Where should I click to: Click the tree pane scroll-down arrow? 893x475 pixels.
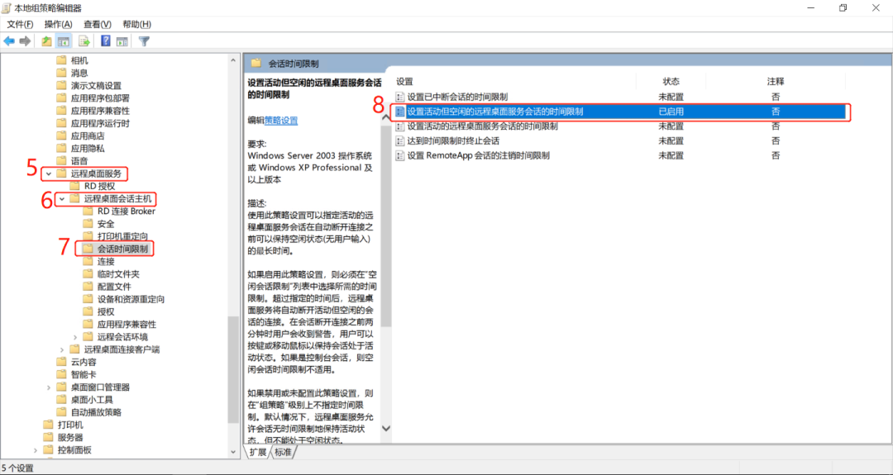point(233,452)
